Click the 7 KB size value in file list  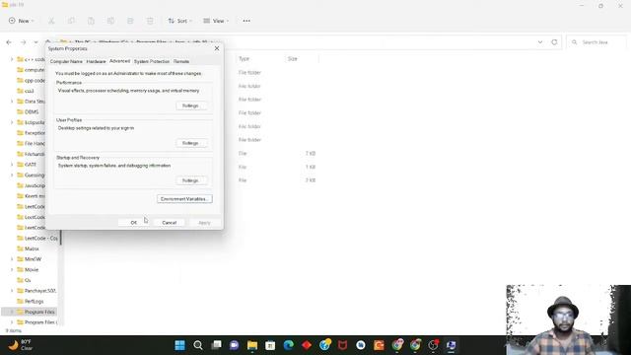311,154
